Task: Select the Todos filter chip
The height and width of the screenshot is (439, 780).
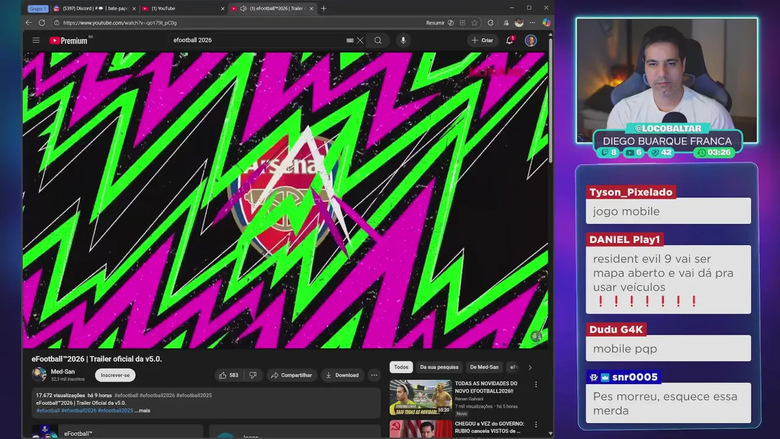Action: click(x=401, y=367)
